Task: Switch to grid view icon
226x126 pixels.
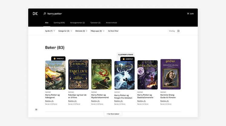Action: [x=178, y=31]
